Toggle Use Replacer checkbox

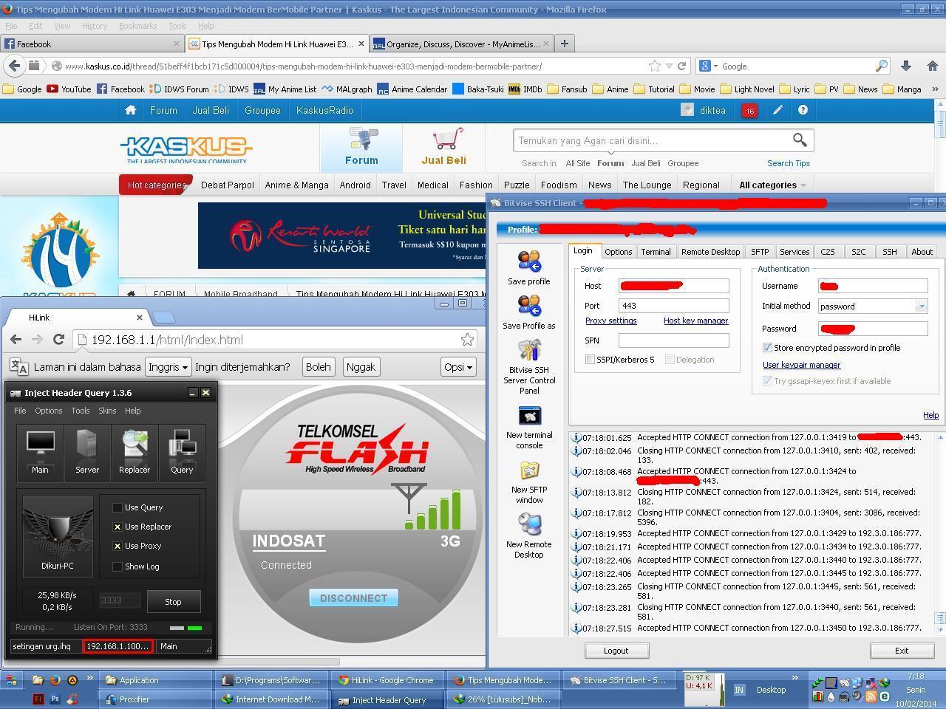click(x=117, y=527)
